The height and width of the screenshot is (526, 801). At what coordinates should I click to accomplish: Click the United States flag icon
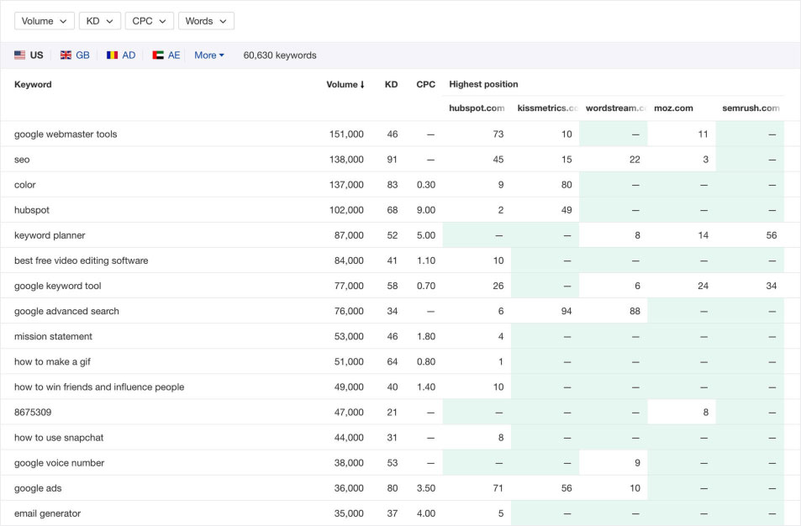point(20,55)
